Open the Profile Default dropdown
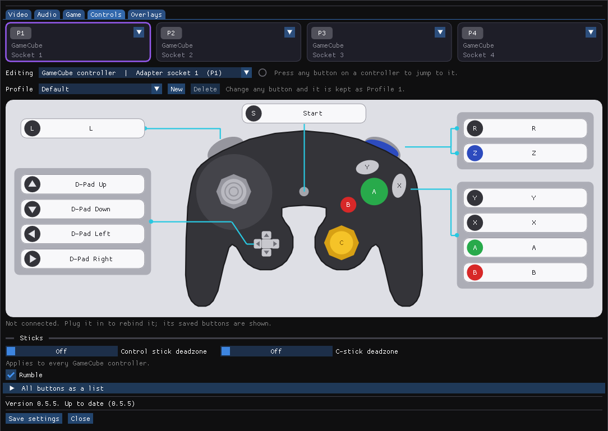The height and width of the screenshot is (431, 608). 100,89
